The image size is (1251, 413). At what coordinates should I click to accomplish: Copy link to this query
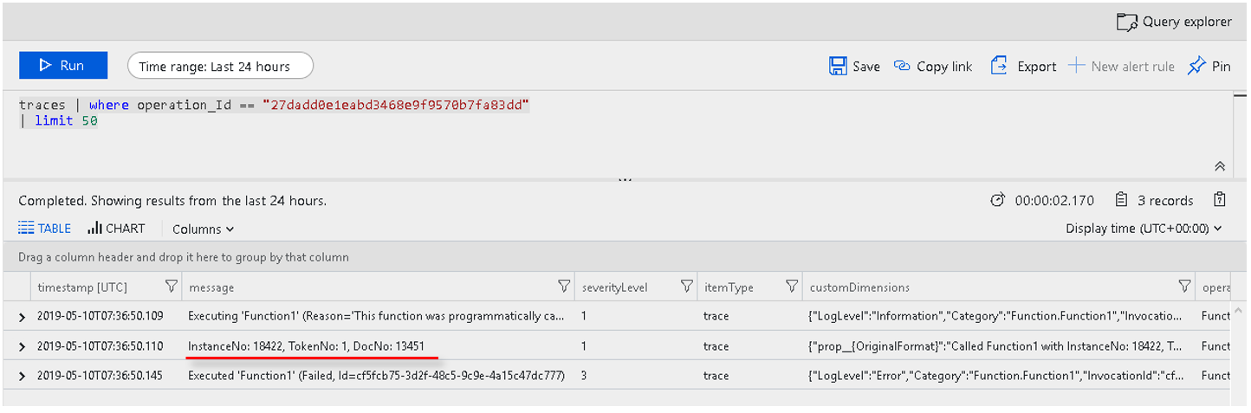pos(933,67)
